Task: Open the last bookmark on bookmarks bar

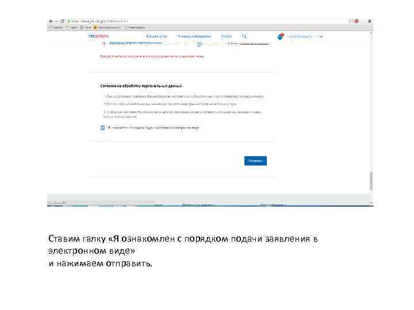Action: (135, 27)
